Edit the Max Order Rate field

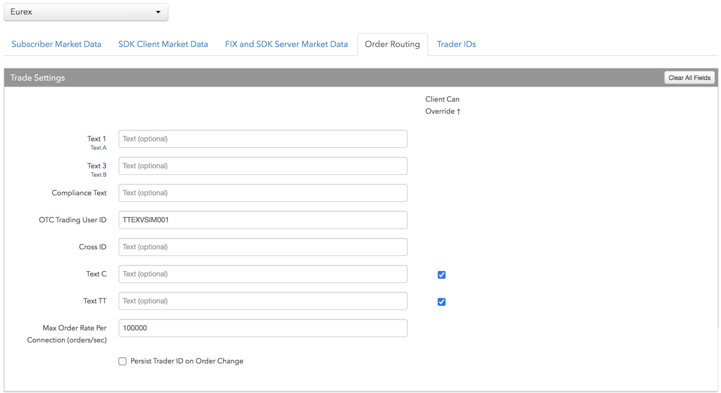point(263,328)
